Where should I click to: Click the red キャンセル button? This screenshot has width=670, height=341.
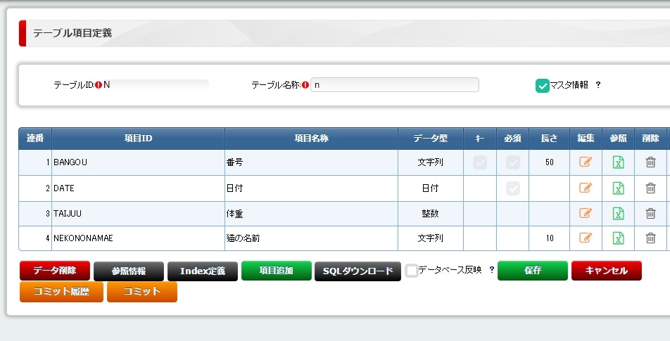[x=607, y=271]
